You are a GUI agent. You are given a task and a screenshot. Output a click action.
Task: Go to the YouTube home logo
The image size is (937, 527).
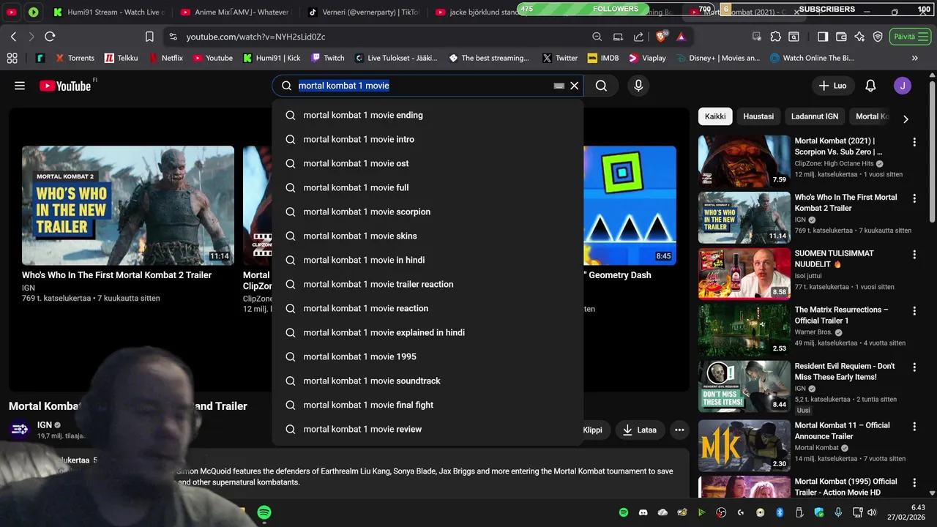point(65,86)
